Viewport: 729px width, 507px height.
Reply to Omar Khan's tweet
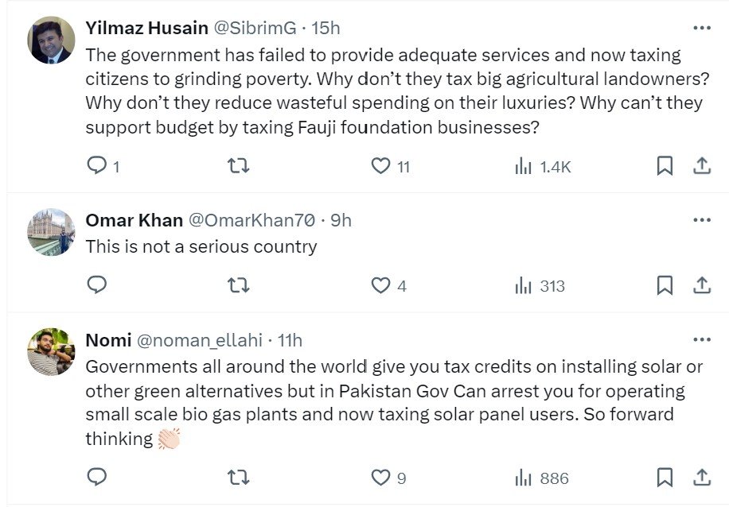tap(97, 285)
